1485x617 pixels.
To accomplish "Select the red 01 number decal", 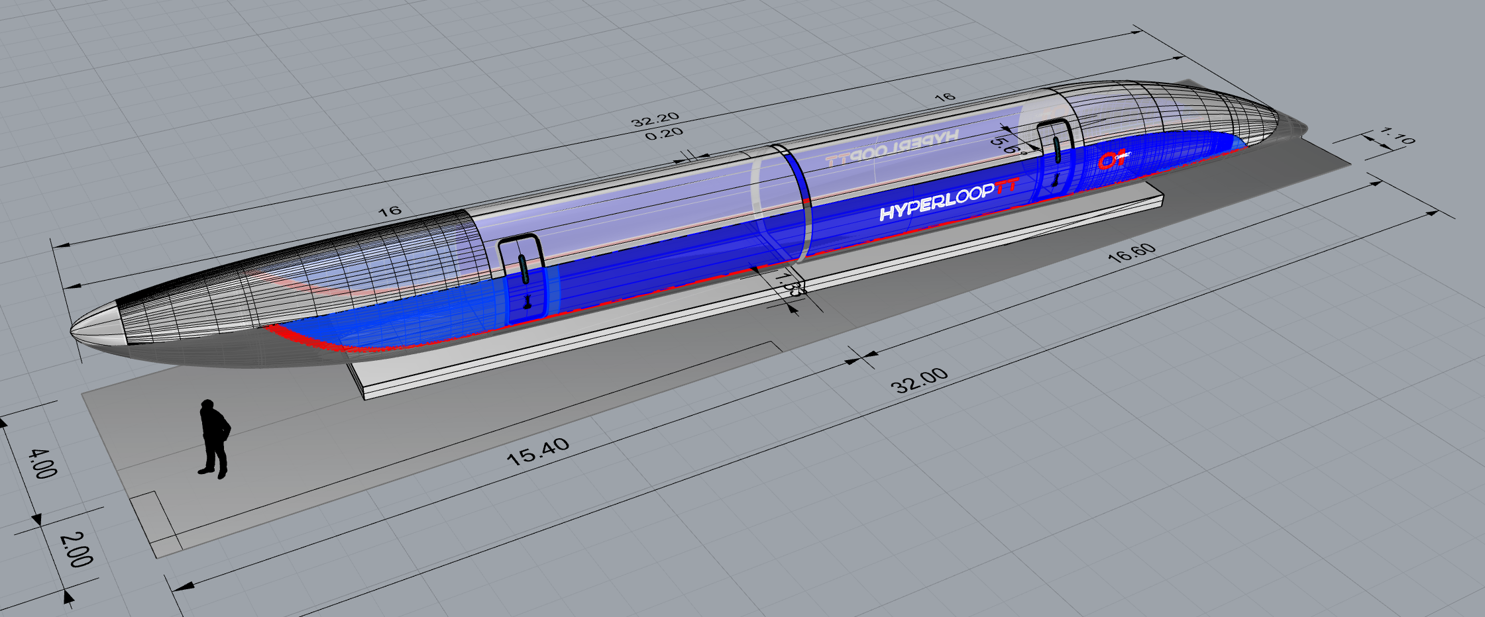I will tap(1113, 160).
